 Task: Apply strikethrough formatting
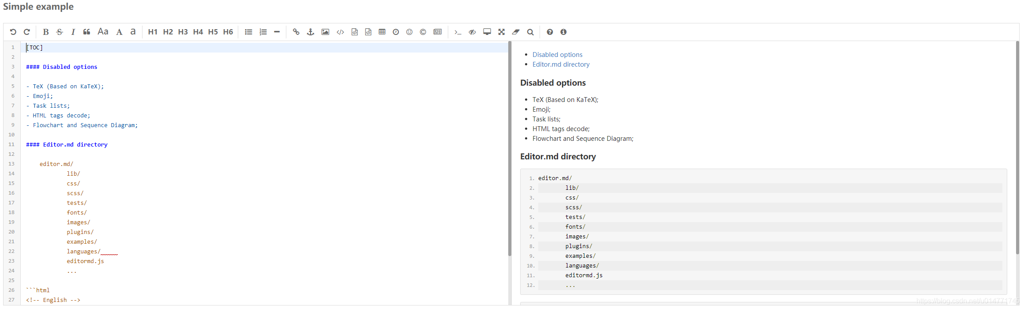coord(60,32)
